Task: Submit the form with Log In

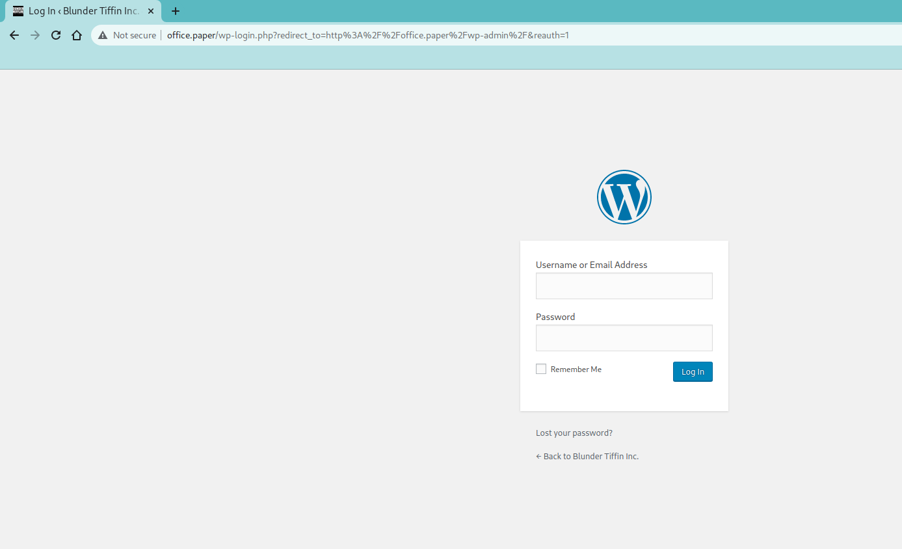Action: [x=693, y=371]
